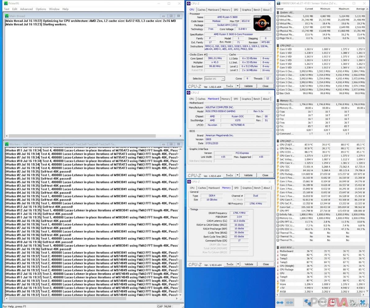
Task: Click Close in the CPU-Z Processor window
Action: click(265, 86)
